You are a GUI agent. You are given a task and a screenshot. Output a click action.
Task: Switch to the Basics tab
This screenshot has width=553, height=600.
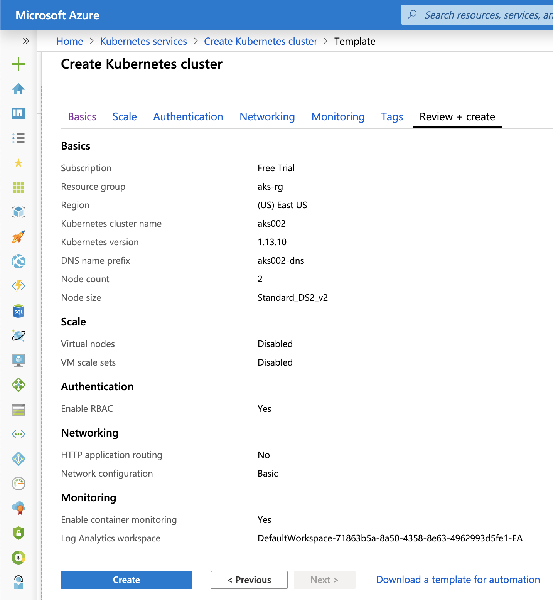pyautogui.click(x=82, y=117)
